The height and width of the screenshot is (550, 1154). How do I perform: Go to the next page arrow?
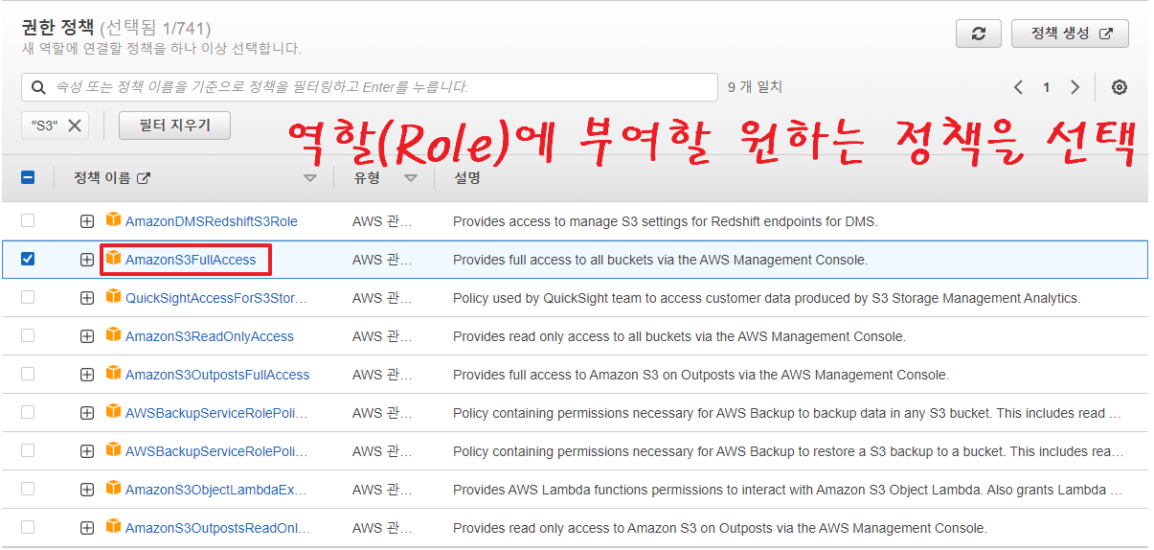pyautogui.click(x=1075, y=87)
